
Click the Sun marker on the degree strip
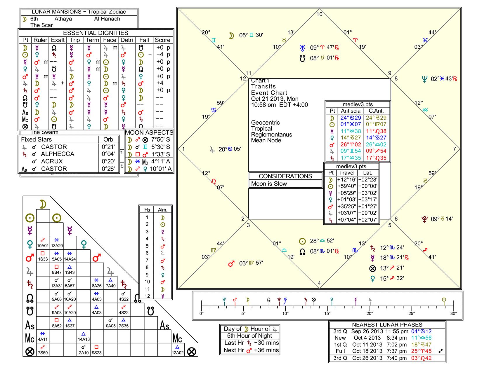(444, 300)
